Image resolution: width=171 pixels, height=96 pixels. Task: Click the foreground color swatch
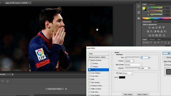(144, 8)
